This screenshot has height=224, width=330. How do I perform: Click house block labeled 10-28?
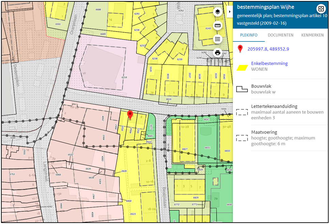185,127
